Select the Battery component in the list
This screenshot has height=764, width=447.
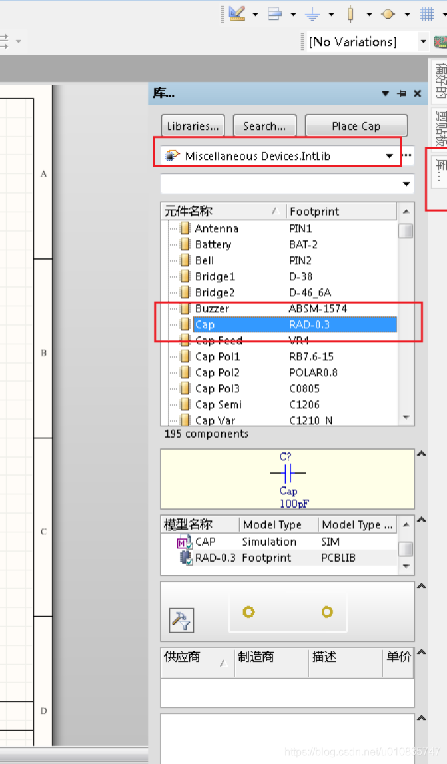[213, 244]
